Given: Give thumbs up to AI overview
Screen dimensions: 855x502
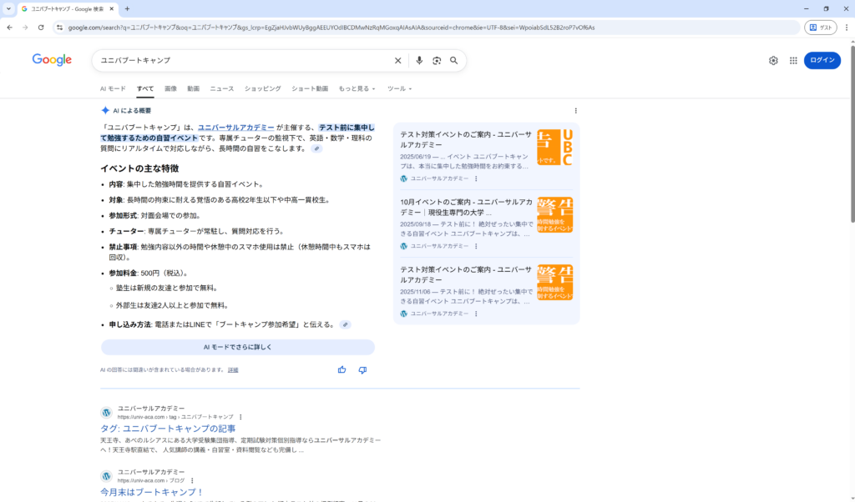Looking at the screenshot, I should pyautogui.click(x=341, y=369).
